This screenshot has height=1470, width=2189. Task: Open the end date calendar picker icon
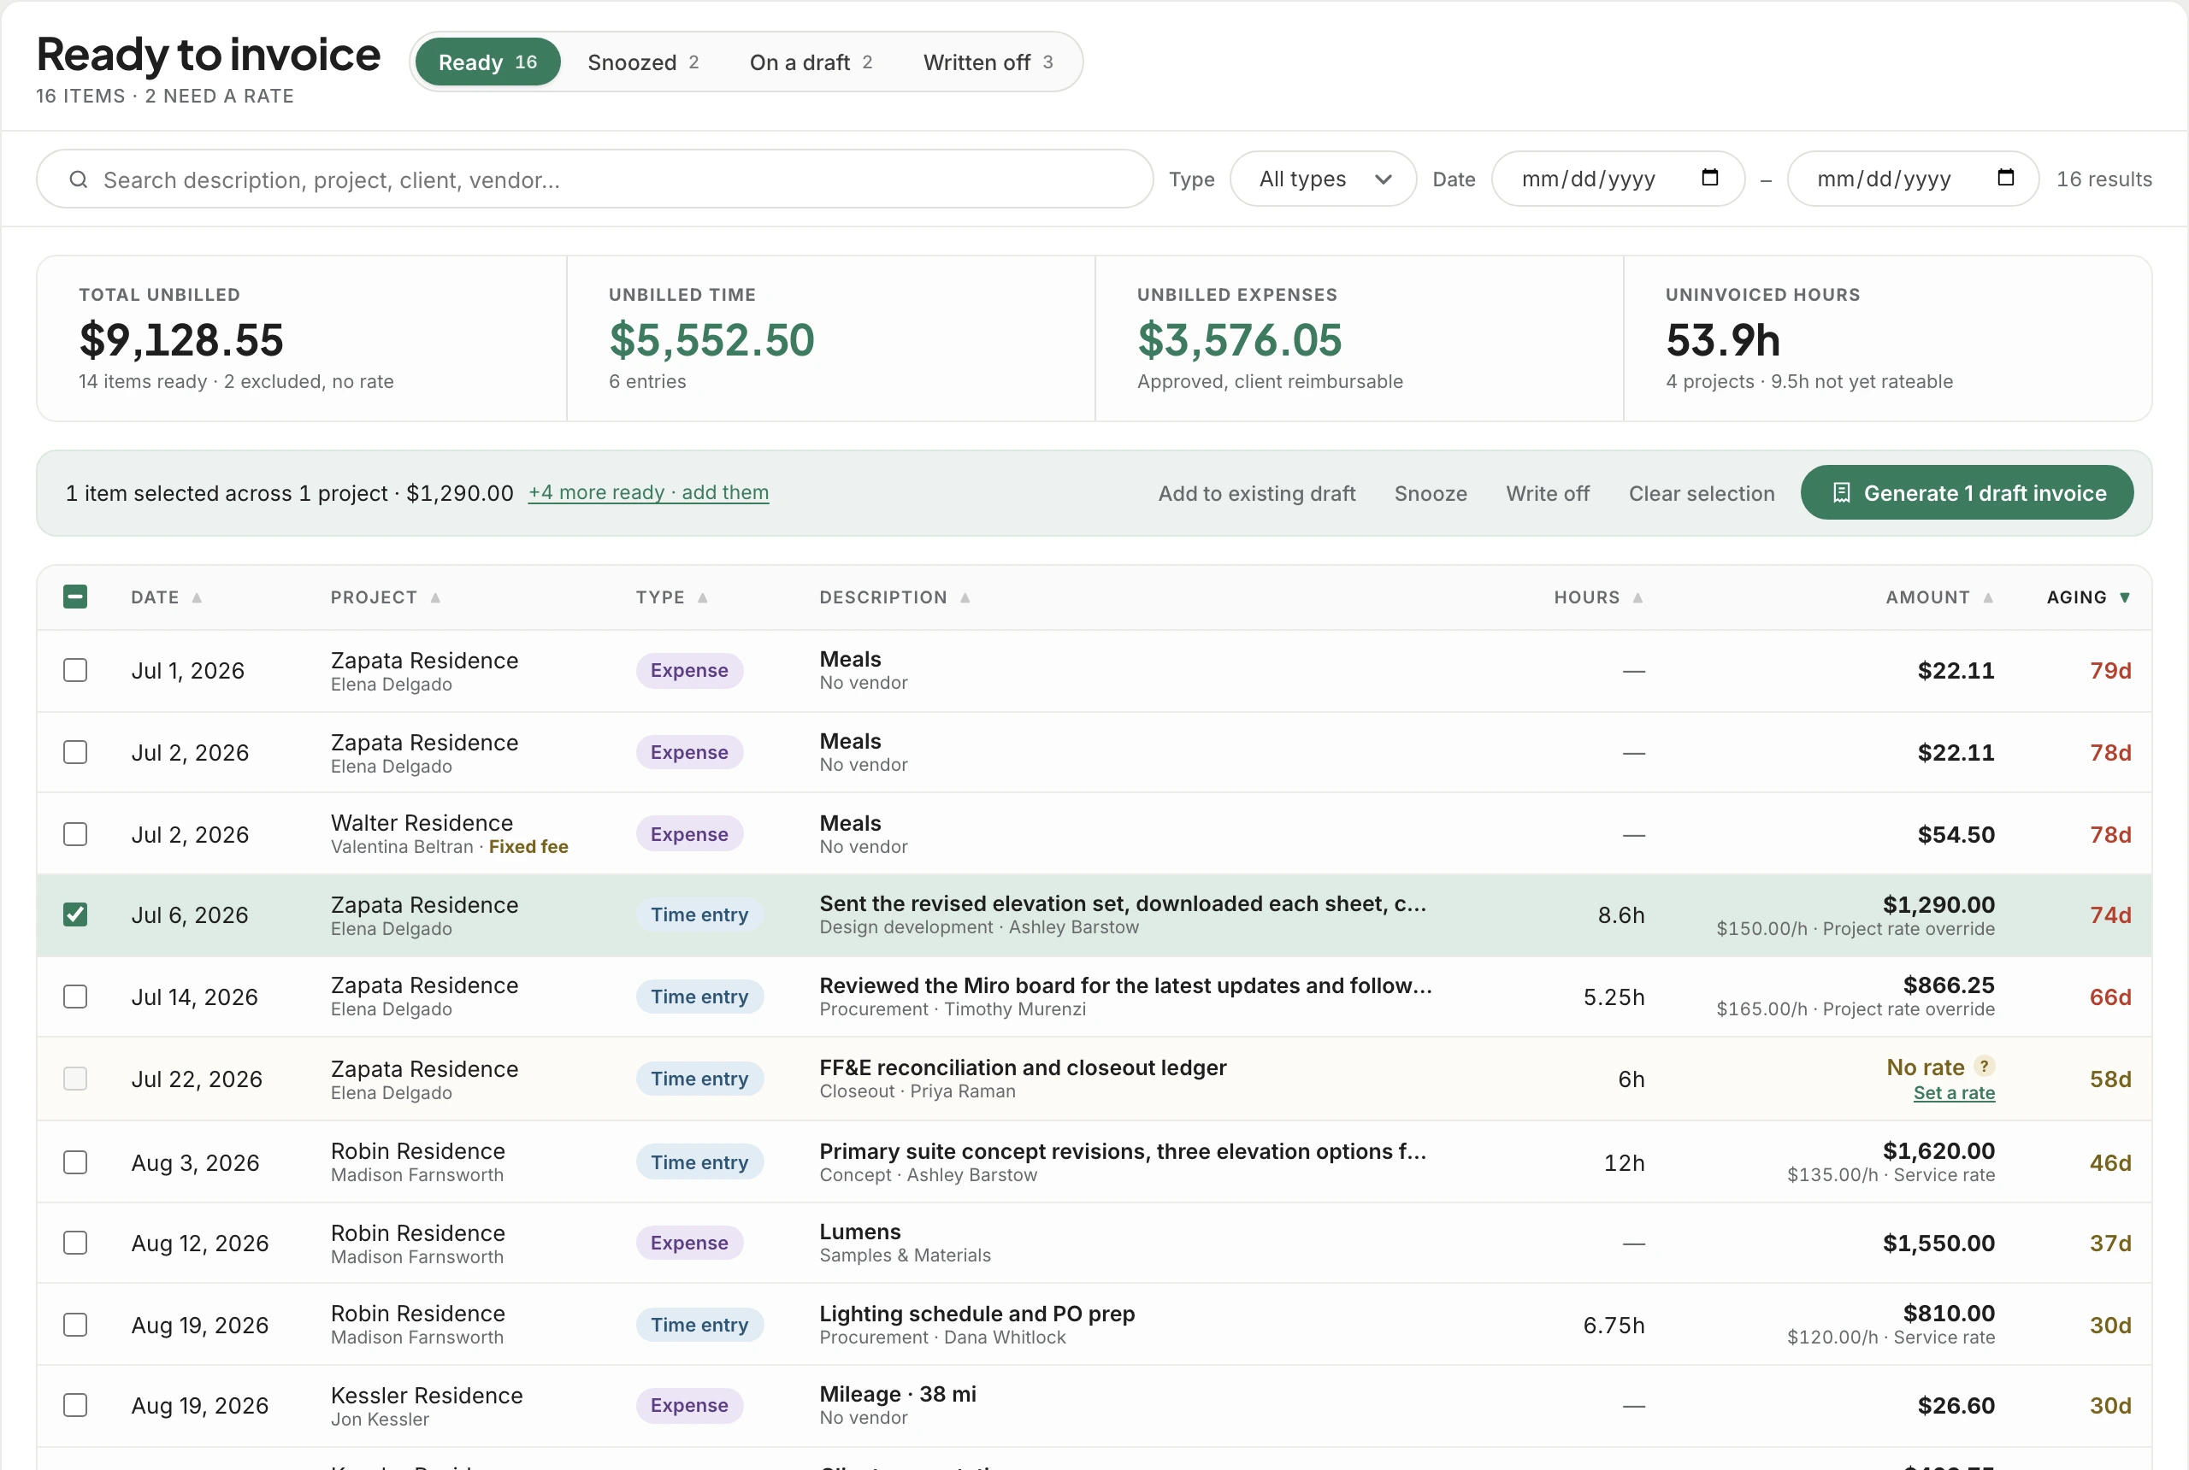coord(2005,178)
